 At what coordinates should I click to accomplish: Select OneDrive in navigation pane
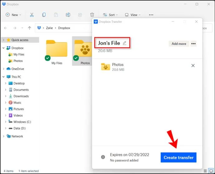click(18, 69)
